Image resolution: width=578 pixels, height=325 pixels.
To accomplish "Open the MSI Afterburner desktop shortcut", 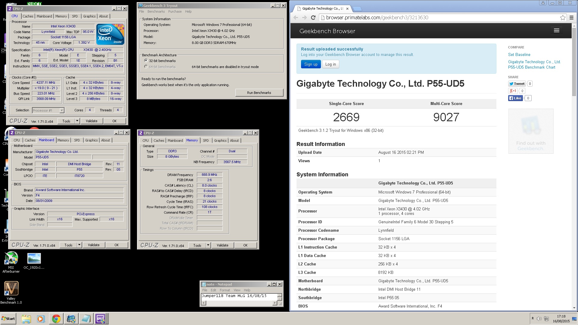I will coord(11,262).
